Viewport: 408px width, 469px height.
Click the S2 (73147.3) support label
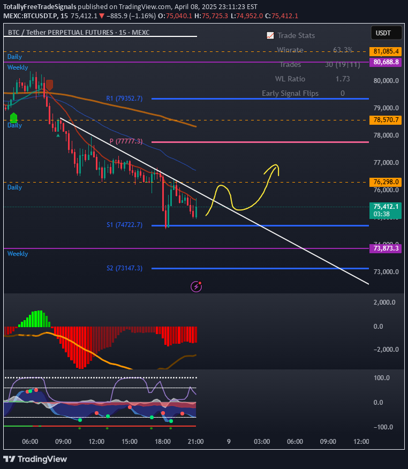pyautogui.click(x=124, y=268)
